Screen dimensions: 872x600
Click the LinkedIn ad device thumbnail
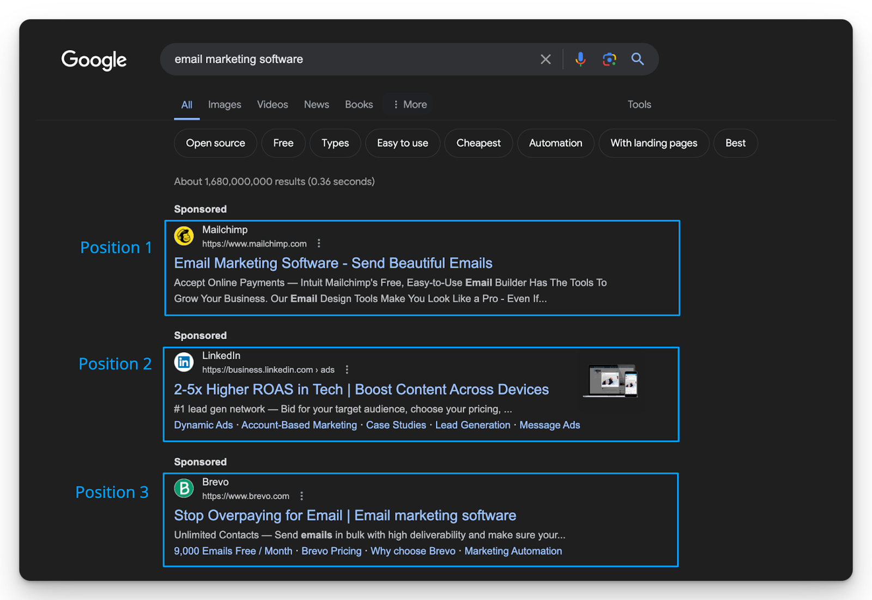coord(610,380)
